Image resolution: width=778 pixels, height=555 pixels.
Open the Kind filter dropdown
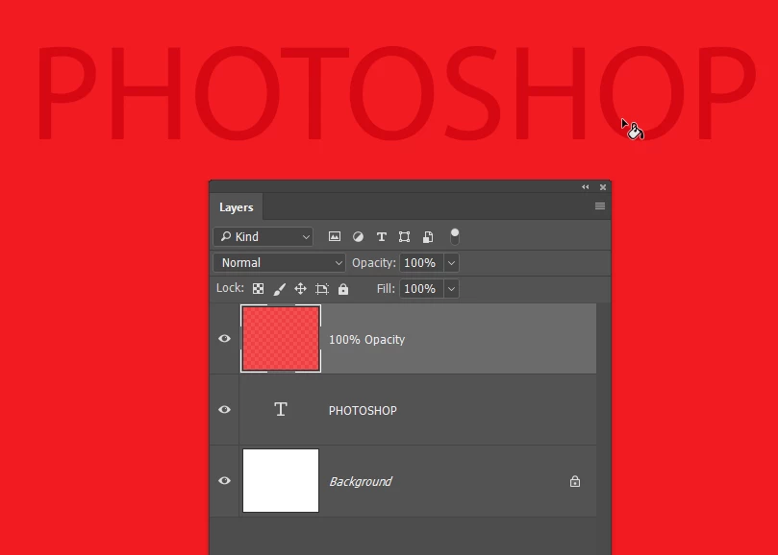pos(263,237)
